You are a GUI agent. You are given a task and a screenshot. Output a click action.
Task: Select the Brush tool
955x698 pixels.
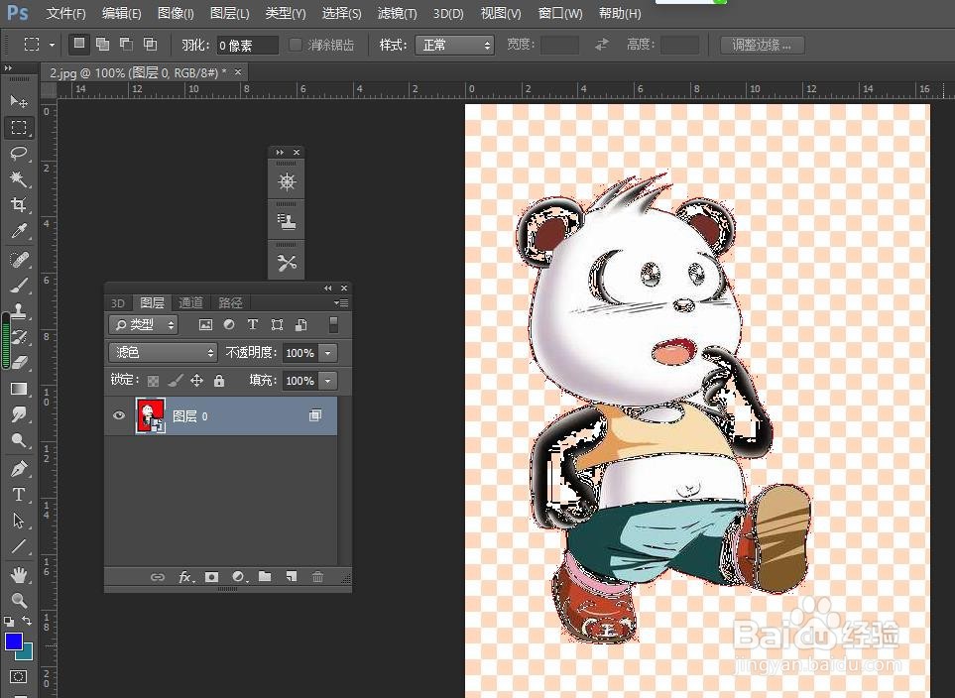point(19,285)
